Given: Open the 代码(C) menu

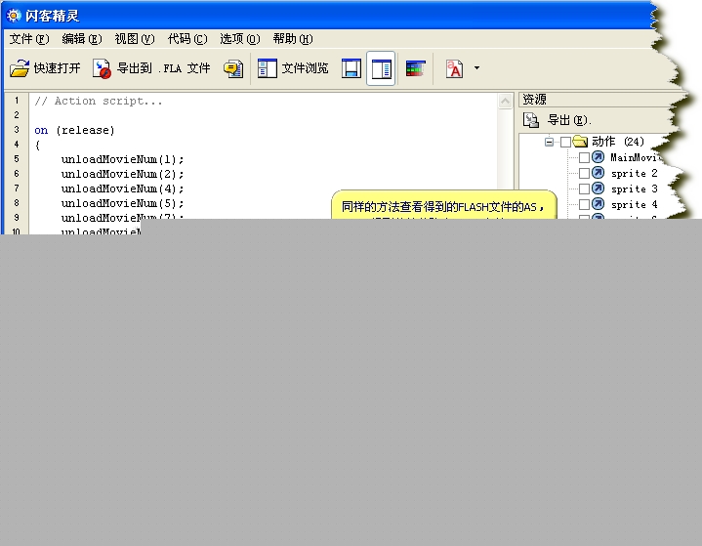Looking at the screenshot, I should (186, 39).
